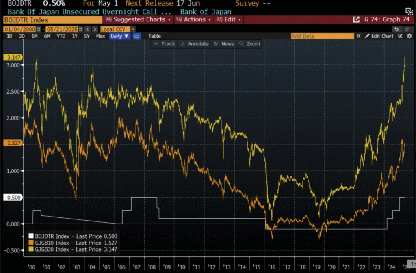Screen dimensions: 416x273
Task: Click legend text 'GJGB30 Index - Last Price 3.147'
Action: coord(76,249)
